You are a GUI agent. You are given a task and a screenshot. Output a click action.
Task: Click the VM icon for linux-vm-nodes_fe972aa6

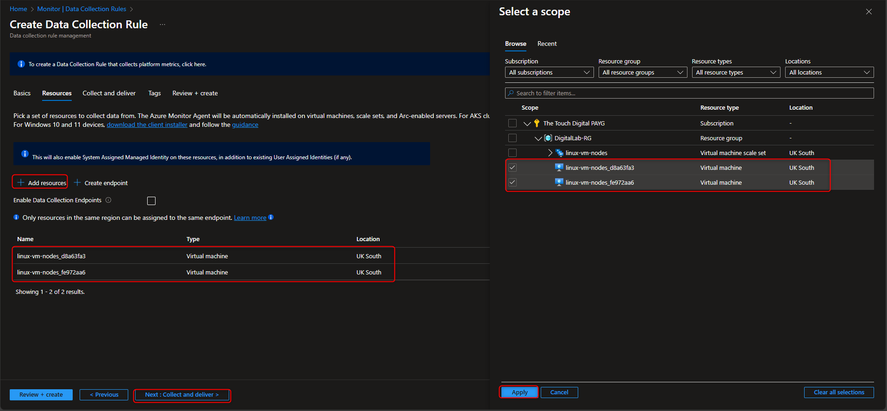(x=559, y=182)
